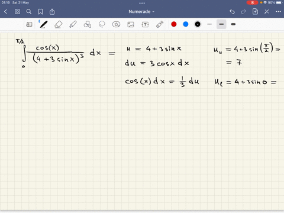The height and width of the screenshot is (213, 284).
Task: Tap the Wi-Fi status icon
Action: pyautogui.click(x=265, y=2)
